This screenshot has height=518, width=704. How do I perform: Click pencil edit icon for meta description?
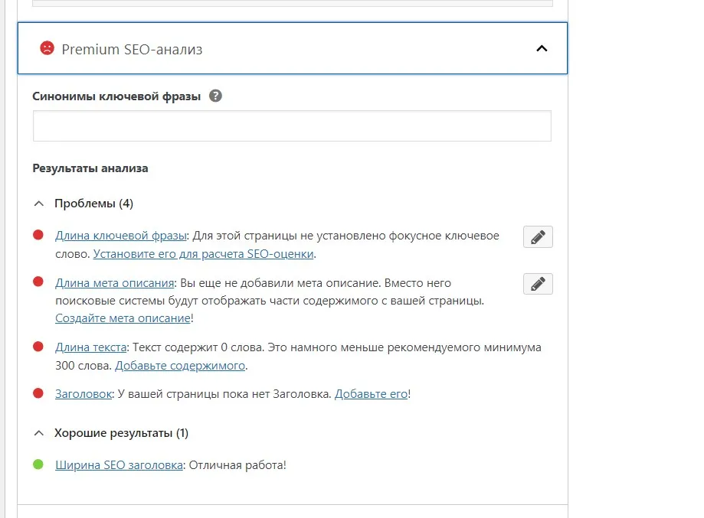pyautogui.click(x=538, y=284)
